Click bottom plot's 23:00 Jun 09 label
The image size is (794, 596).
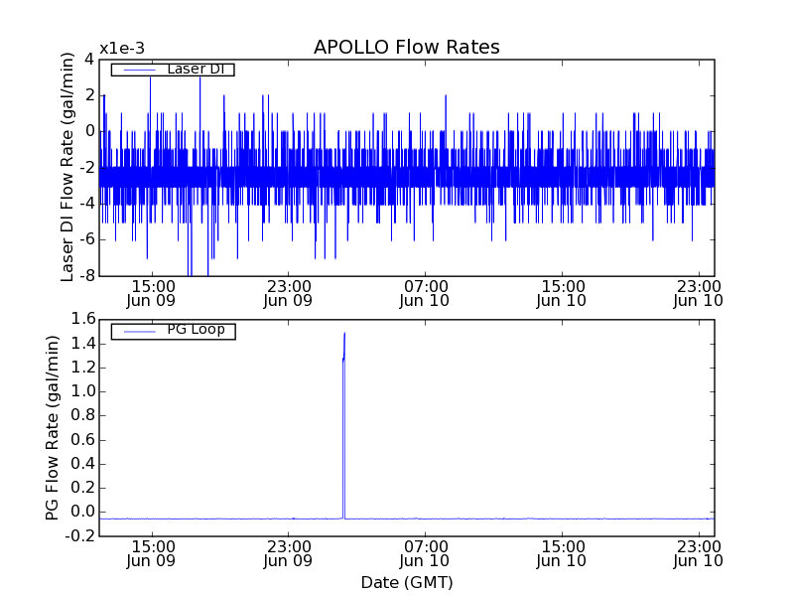(x=288, y=554)
